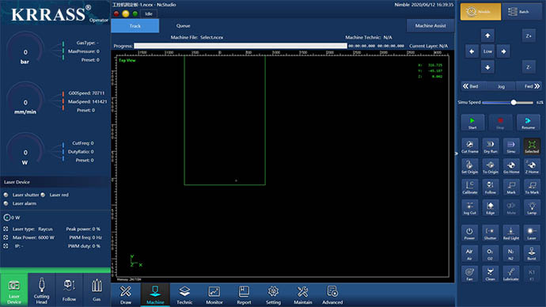Viewport: 546px width, 307px height.
Task: Select the Edge finding icon
Action: pos(491,208)
